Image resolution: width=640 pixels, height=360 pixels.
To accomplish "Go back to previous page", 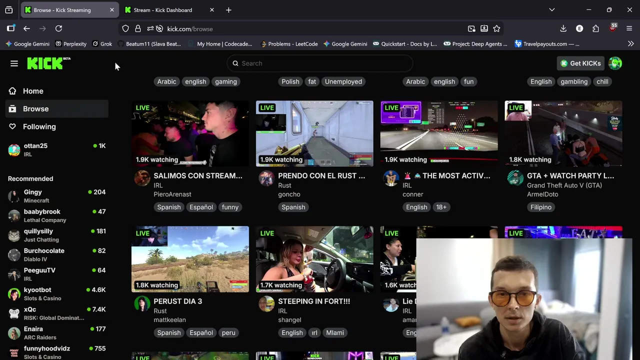I will click(26, 29).
